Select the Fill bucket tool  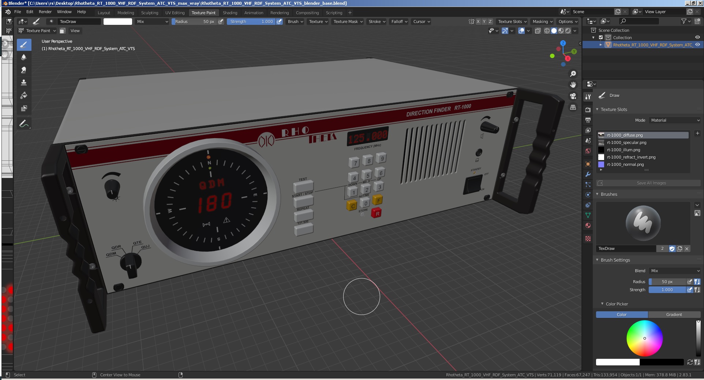pos(24,95)
